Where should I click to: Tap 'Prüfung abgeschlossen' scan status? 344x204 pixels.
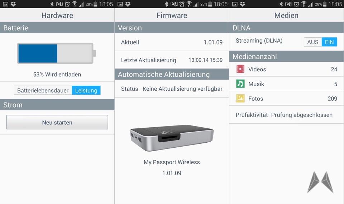[302, 115]
